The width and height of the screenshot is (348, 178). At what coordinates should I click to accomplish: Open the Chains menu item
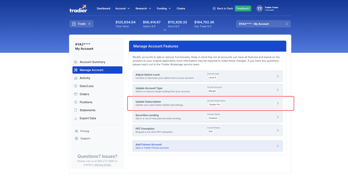(181, 9)
